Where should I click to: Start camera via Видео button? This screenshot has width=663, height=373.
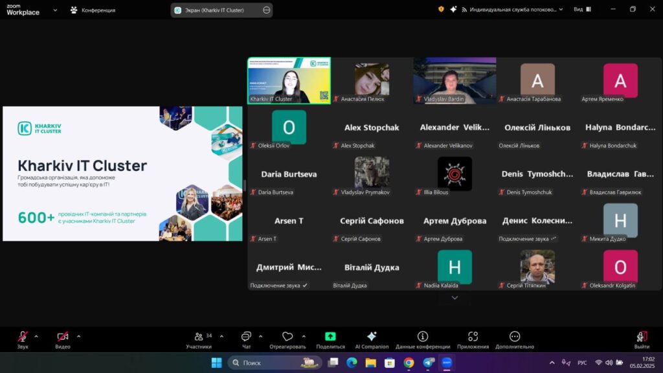63,339
